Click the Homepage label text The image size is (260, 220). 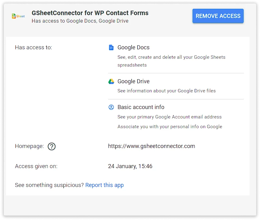(29, 146)
